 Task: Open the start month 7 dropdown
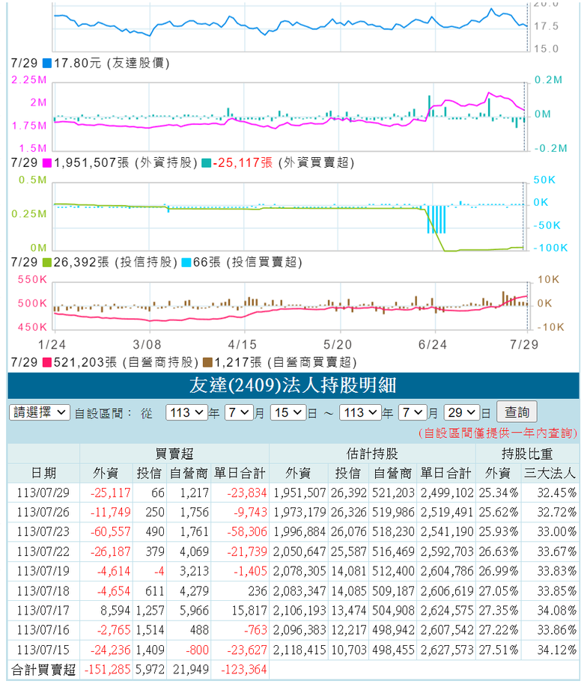click(x=239, y=412)
